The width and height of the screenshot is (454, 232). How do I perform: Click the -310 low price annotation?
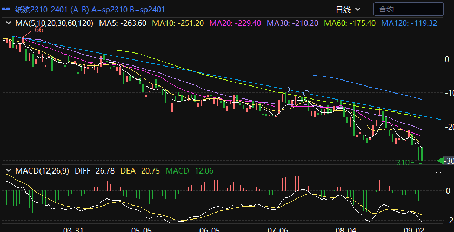(402, 162)
